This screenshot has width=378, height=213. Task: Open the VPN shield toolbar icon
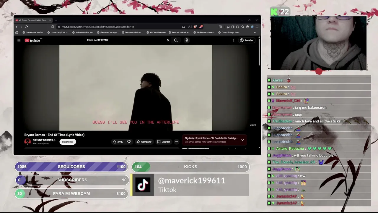click(x=247, y=27)
